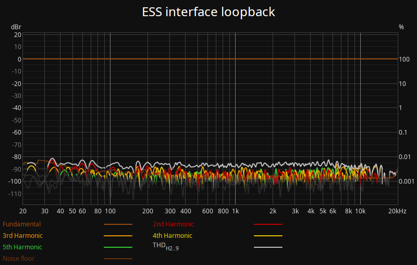Click the chart title ESS interface loopback
The image size is (417, 265).
click(208, 12)
